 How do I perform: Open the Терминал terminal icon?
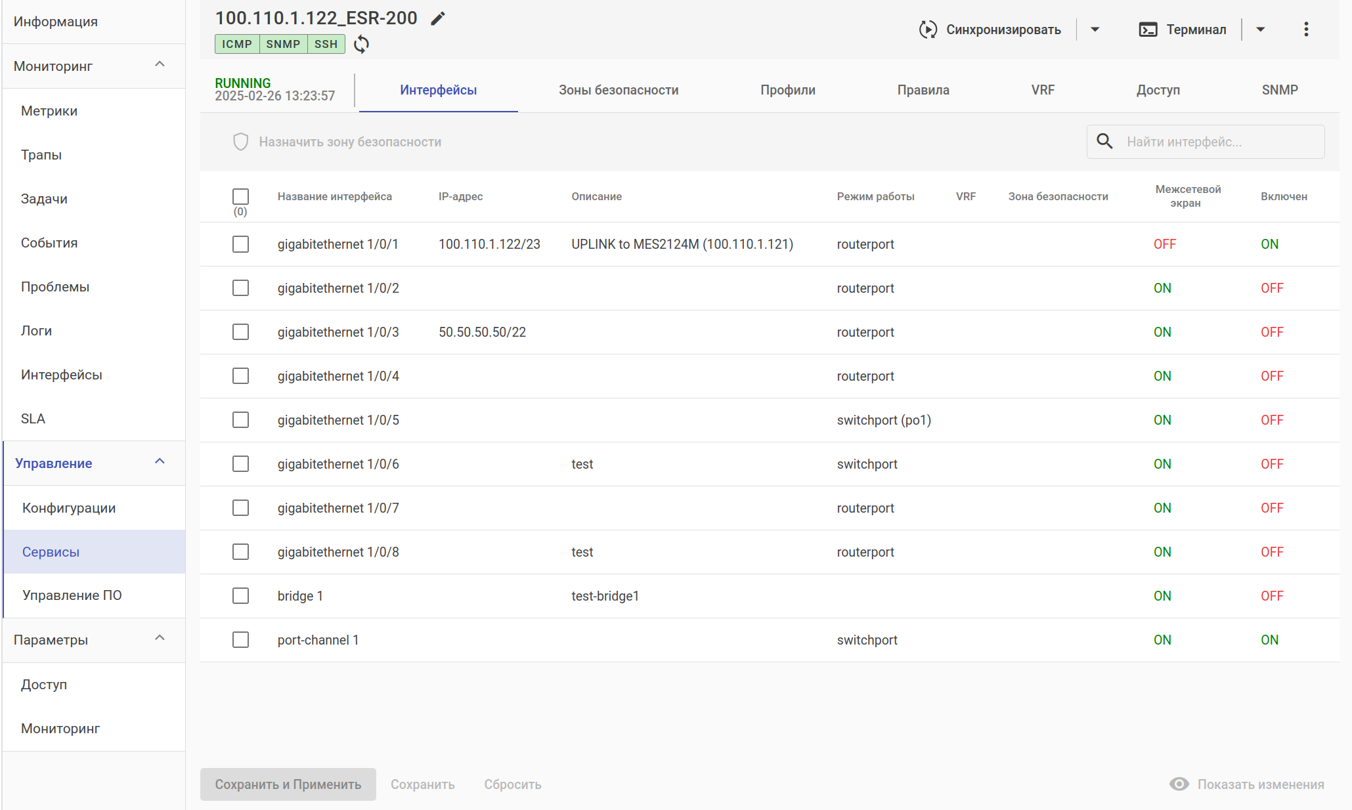(1148, 30)
